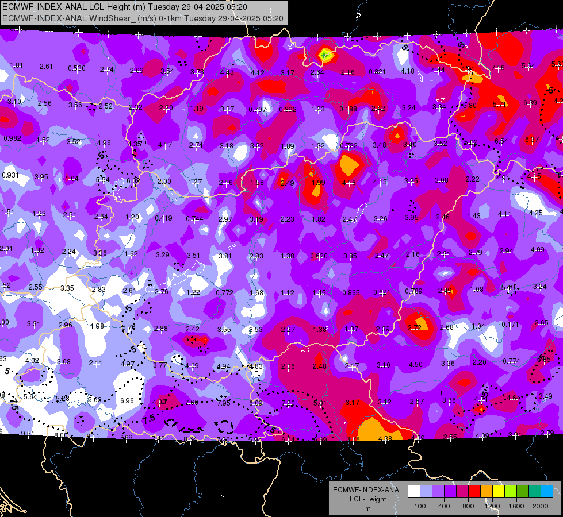
Task: Click the wind shear value 5.01
Action: tap(320, 403)
